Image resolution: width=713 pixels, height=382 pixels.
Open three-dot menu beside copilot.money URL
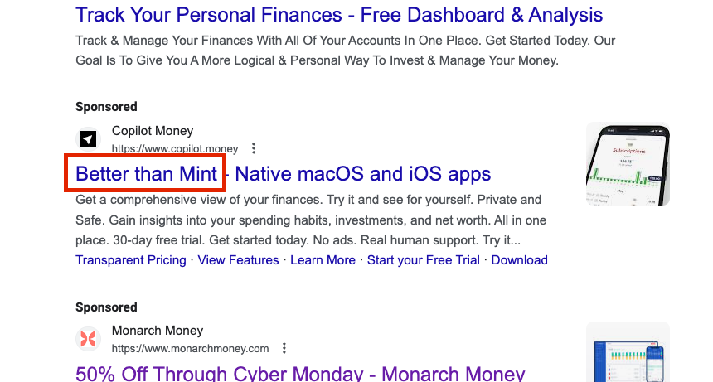coord(254,149)
